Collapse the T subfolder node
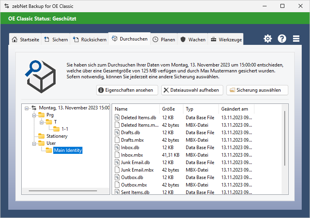 coord(41,122)
